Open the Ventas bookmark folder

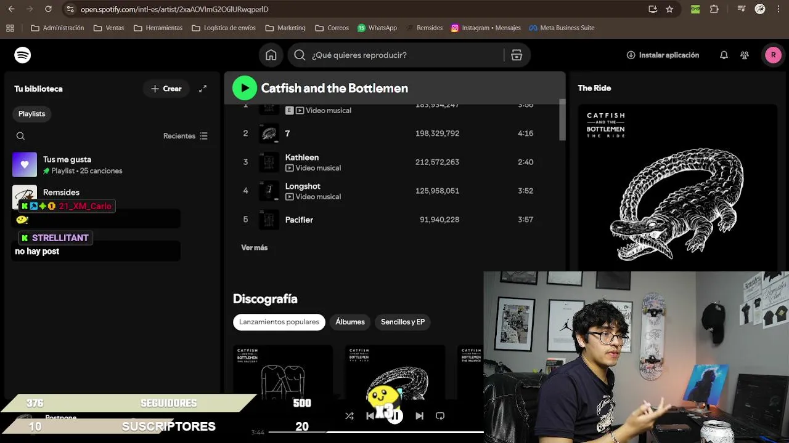108,28
